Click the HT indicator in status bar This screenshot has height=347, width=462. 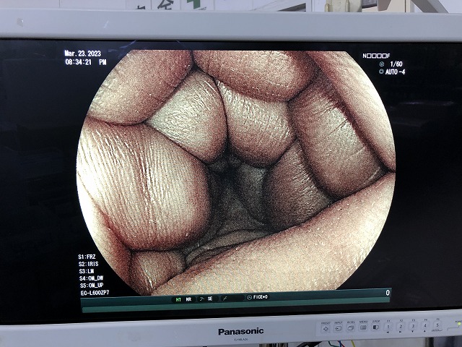click(178, 299)
